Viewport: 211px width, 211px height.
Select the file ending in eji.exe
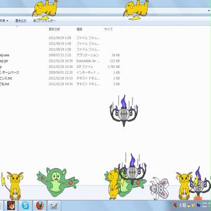[5, 55]
